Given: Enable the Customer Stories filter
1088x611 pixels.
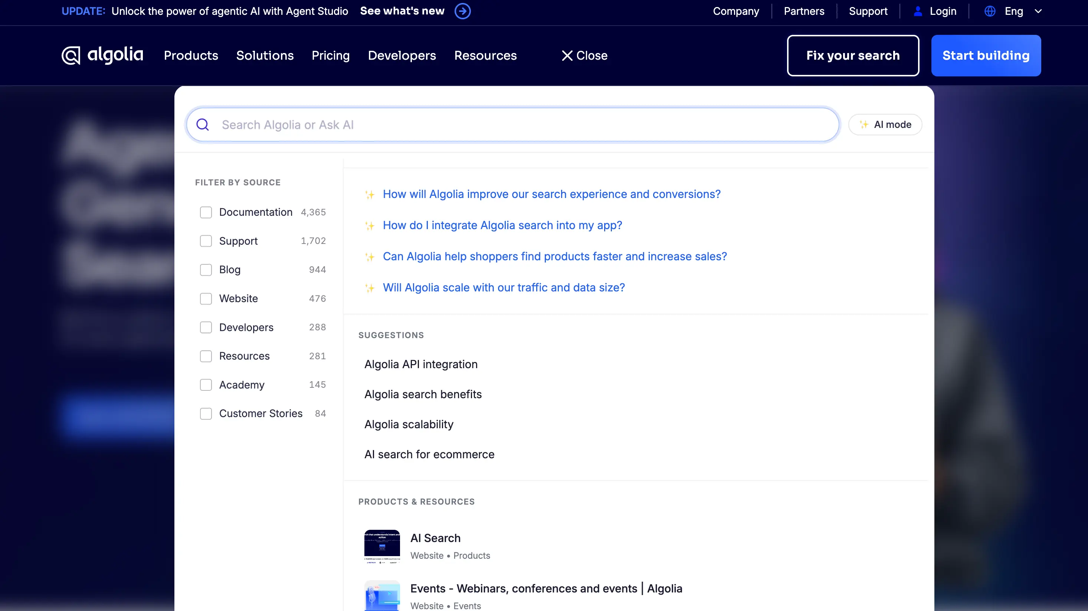Looking at the screenshot, I should pos(206,413).
